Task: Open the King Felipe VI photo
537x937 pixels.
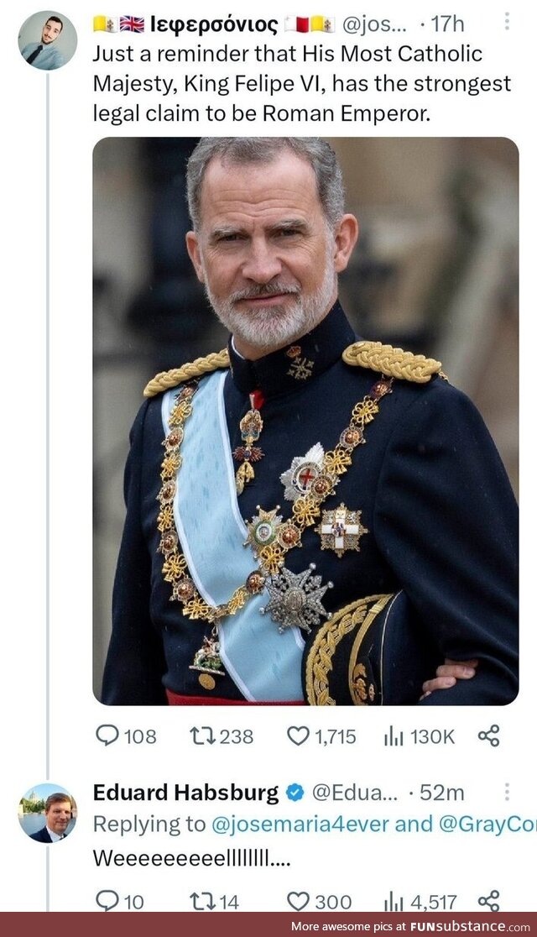Action: 305,420
